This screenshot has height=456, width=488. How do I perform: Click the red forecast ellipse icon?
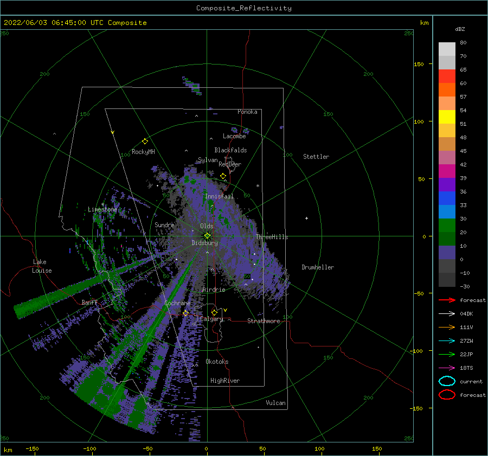pos(447,395)
